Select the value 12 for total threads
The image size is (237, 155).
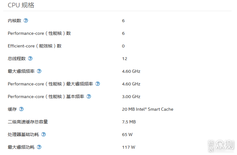(x=124, y=59)
